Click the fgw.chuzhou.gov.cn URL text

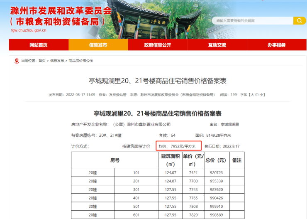tap(29, 30)
